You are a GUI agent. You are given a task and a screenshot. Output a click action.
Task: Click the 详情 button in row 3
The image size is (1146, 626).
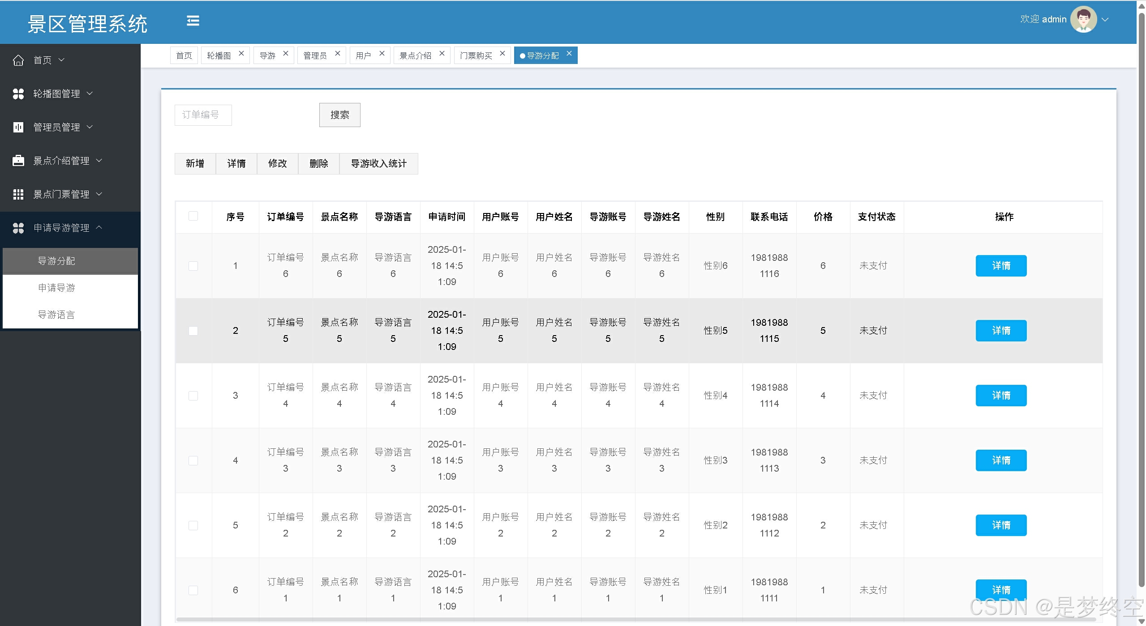(x=1001, y=396)
